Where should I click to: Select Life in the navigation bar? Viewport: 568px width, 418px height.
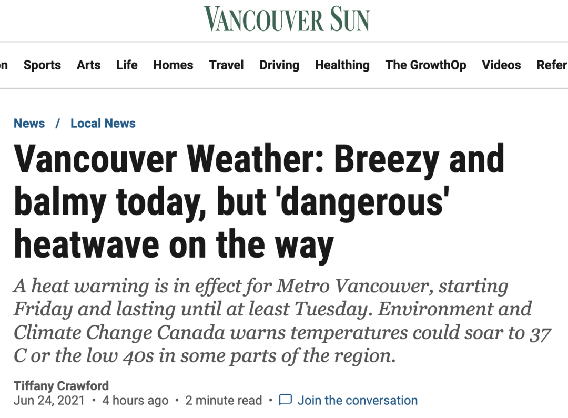[x=127, y=65]
